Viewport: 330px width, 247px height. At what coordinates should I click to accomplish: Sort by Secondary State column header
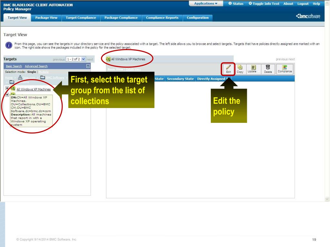pyautogui.click(x=180, y=79)
